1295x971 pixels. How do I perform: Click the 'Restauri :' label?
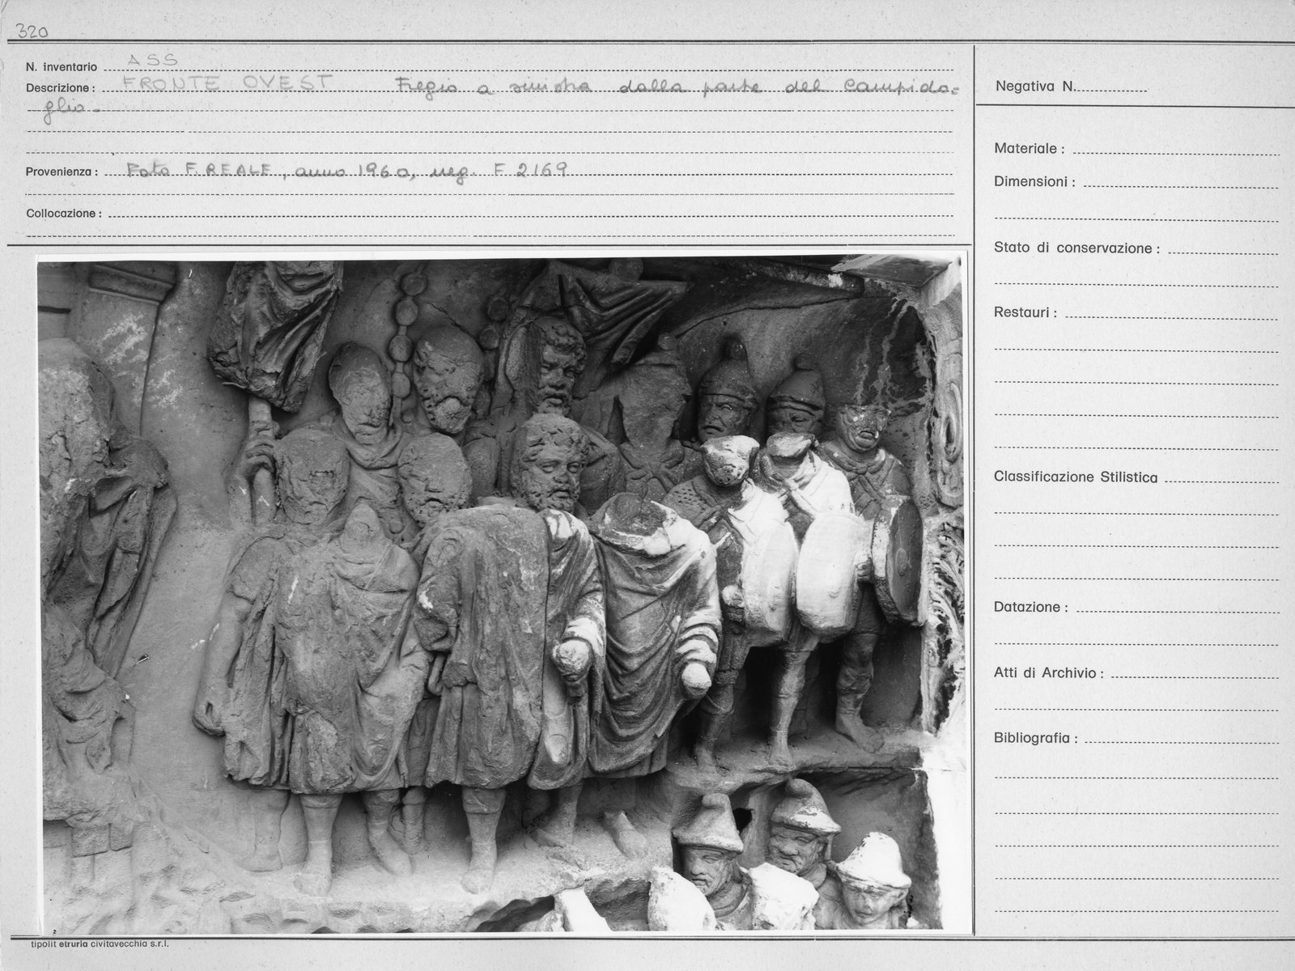pos(1025,312)
